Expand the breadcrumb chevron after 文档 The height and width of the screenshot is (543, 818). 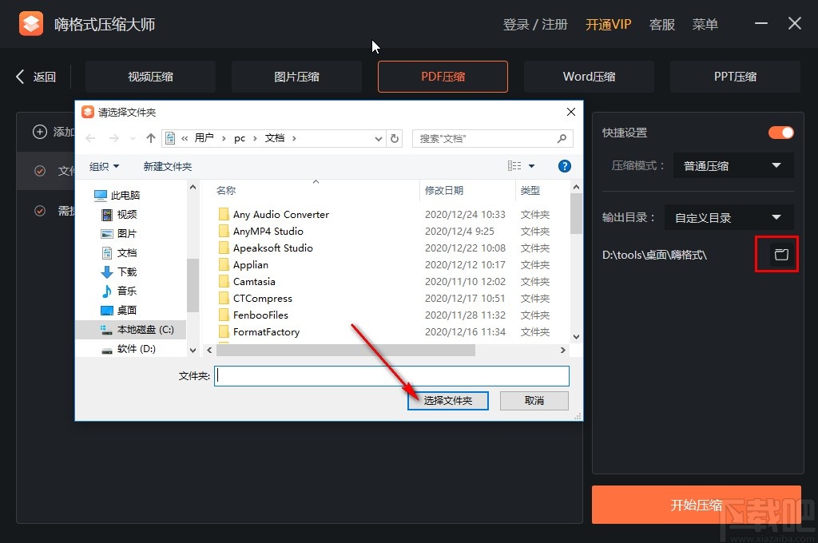click(x=294, y=138)
